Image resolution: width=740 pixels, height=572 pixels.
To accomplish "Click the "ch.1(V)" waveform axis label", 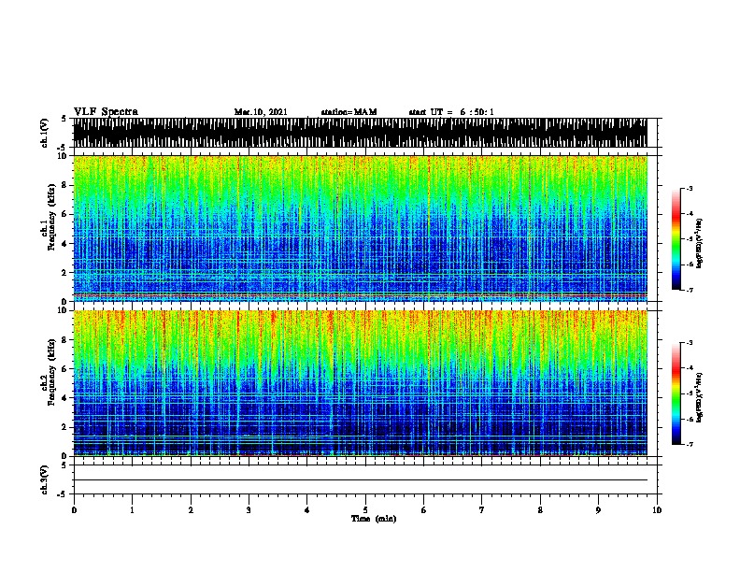I will pyautogui.click(x=45, y=133).
